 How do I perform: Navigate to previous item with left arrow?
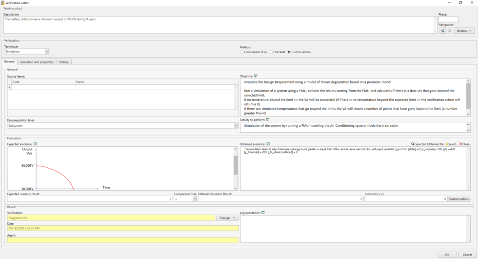(x=442, y=31)
